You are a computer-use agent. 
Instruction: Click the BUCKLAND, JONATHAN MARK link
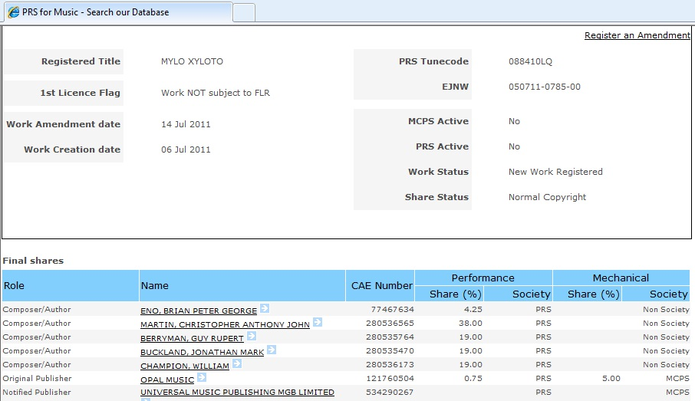[202, 352]
